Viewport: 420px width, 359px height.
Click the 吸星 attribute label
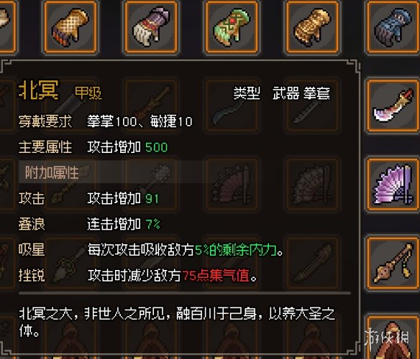click(x=32, y=250)
